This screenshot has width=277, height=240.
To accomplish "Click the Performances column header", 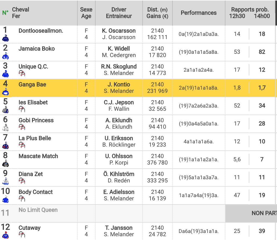I will [x=199, y=13].
